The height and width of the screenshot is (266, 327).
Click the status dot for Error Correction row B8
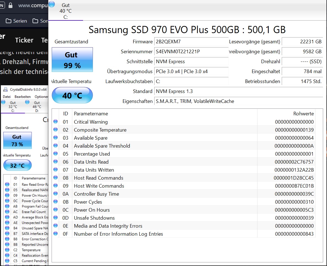point(7,239)
